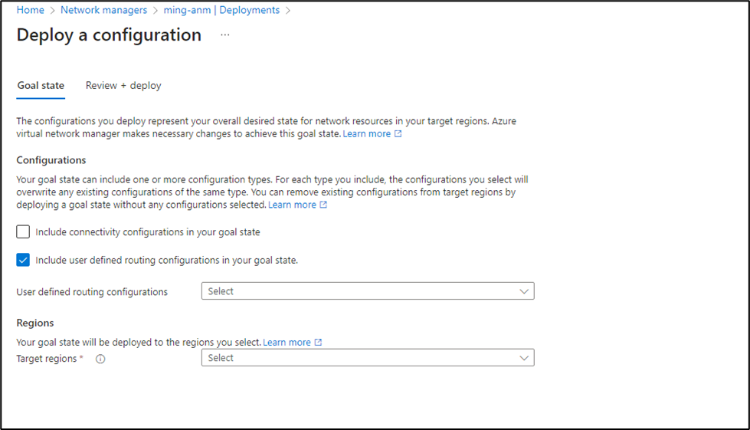Go to Home breadcrumb link
Viewport: 750px width, 430px height.
tap(30, 11)
